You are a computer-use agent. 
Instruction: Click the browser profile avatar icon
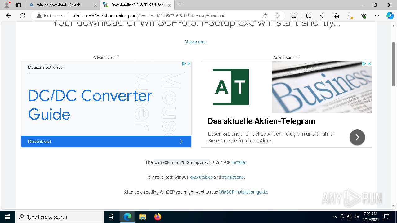7,5
